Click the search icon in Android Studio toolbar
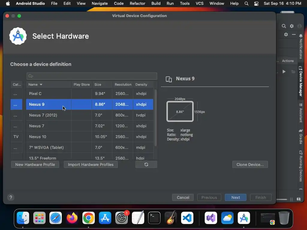Screen dimensions: 307x230 tap(284, 26)
